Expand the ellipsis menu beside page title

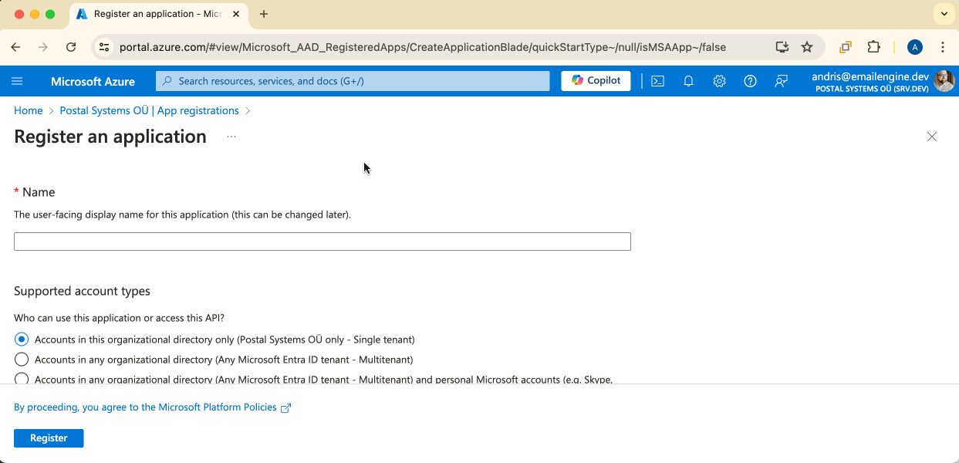pos(231,137)
